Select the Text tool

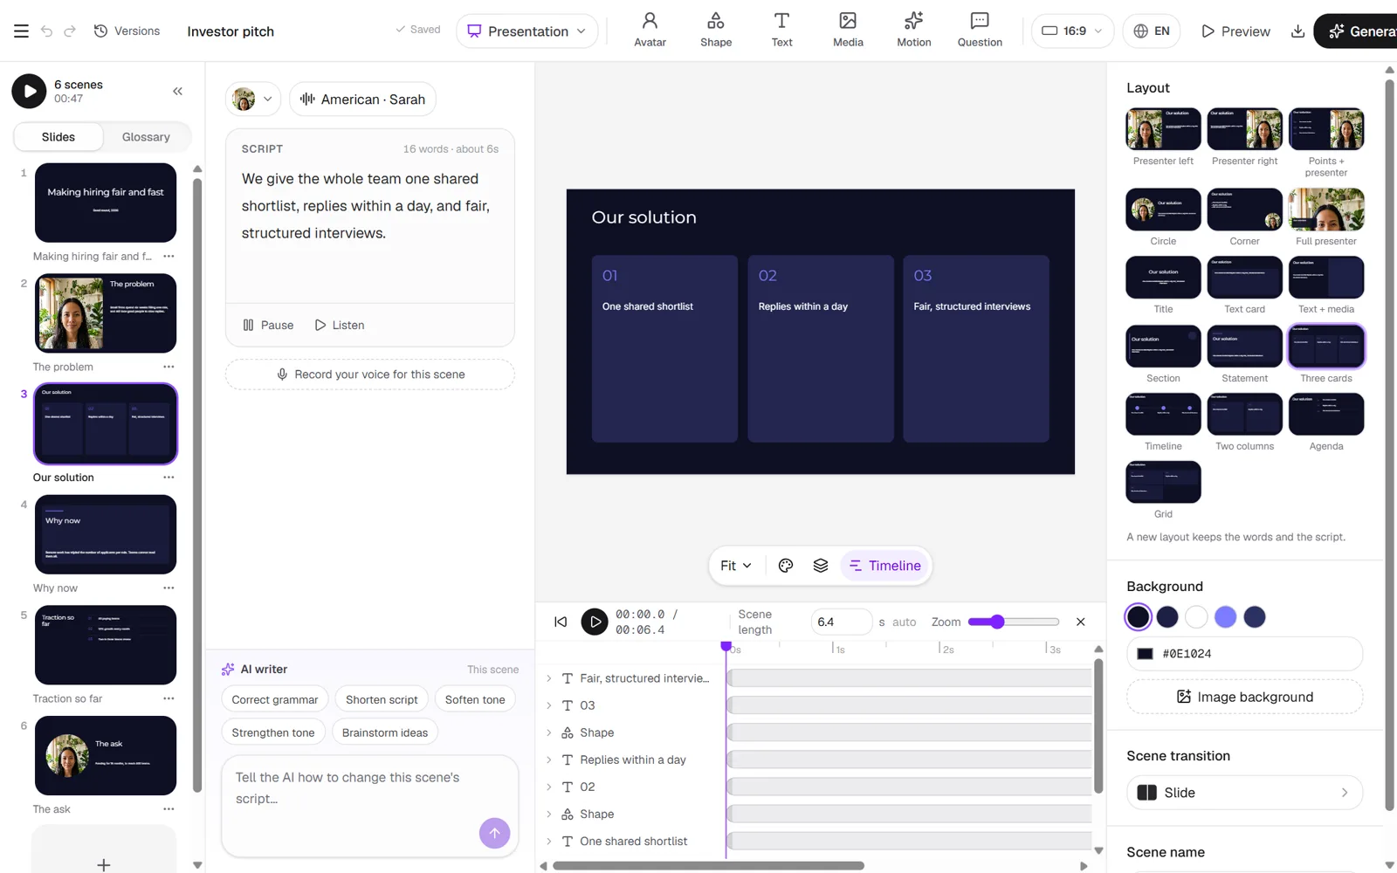point(781,31)
